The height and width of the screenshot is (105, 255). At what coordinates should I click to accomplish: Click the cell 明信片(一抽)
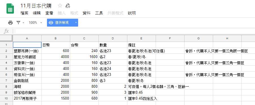(27, 75)
